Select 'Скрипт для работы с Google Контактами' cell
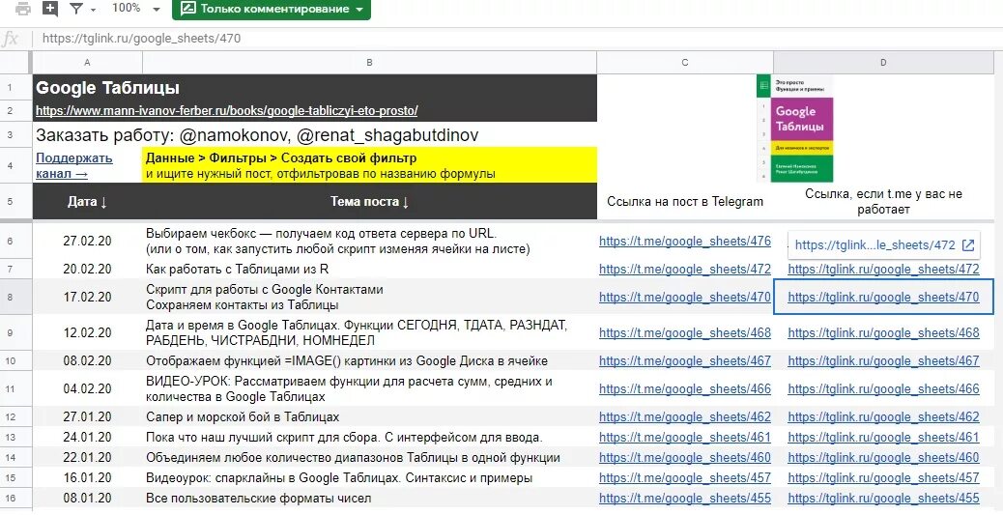This screenshot has height=515, width=1003. coord(370,297)
